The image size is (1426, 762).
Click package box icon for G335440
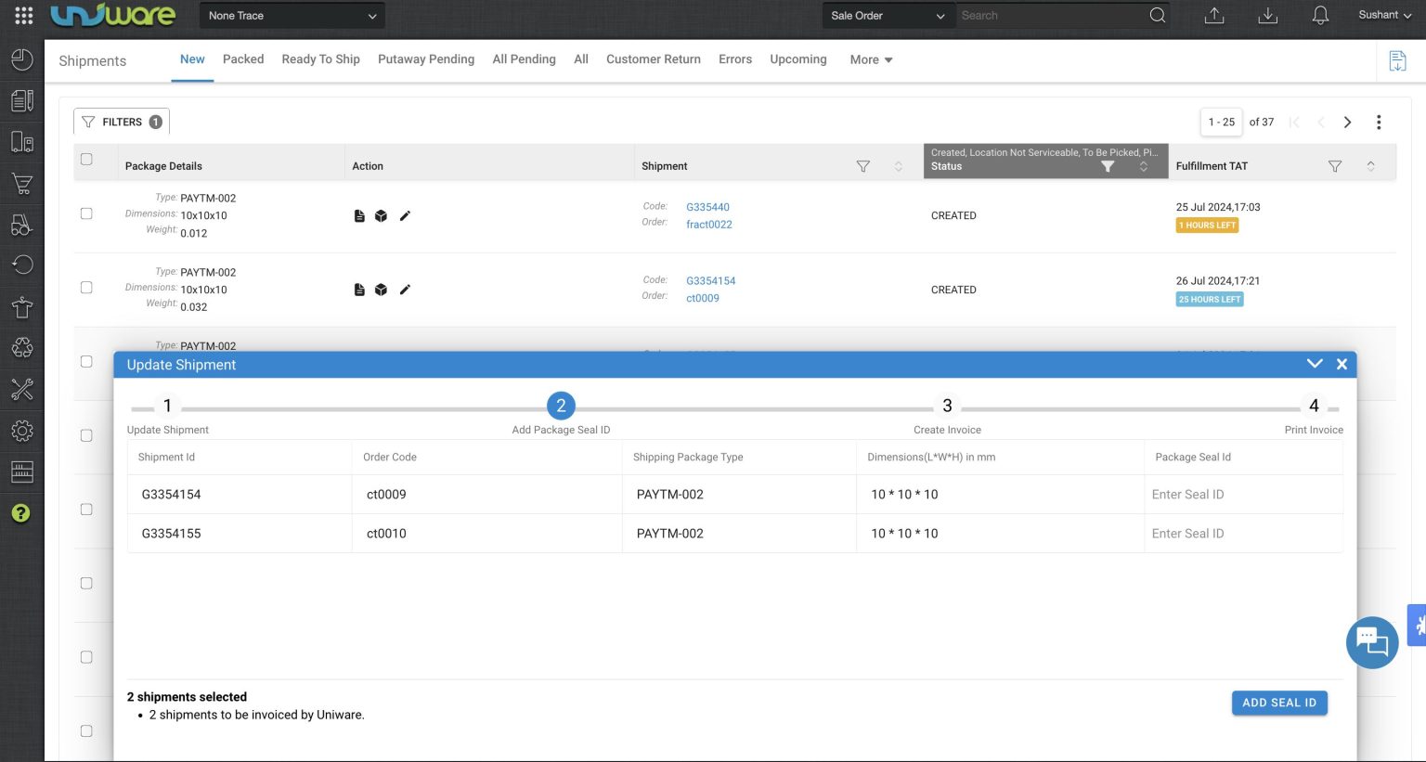click(381, 216)
